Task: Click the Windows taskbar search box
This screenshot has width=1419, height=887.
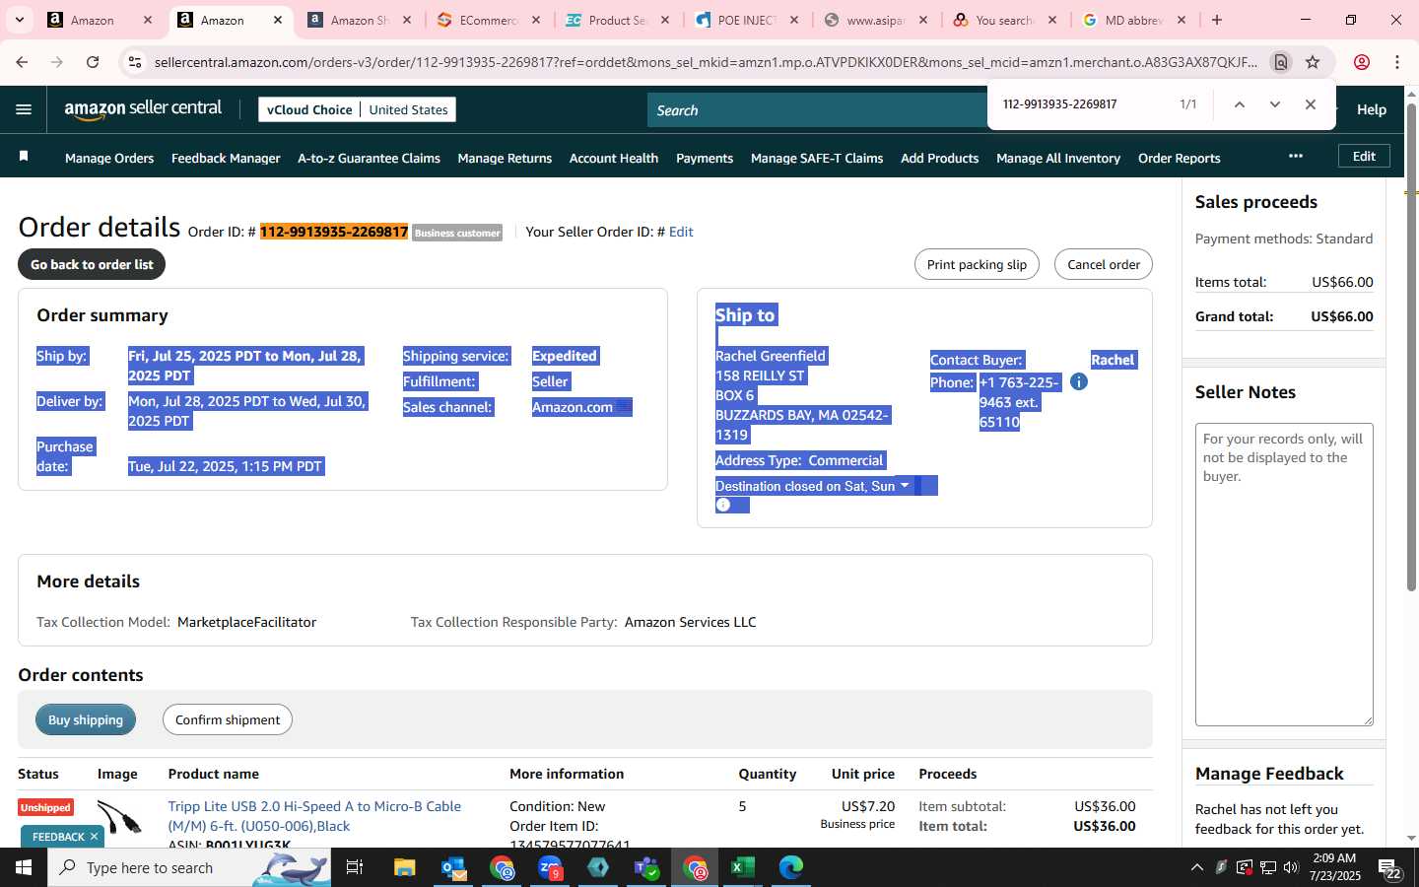Action: [187, 867]
